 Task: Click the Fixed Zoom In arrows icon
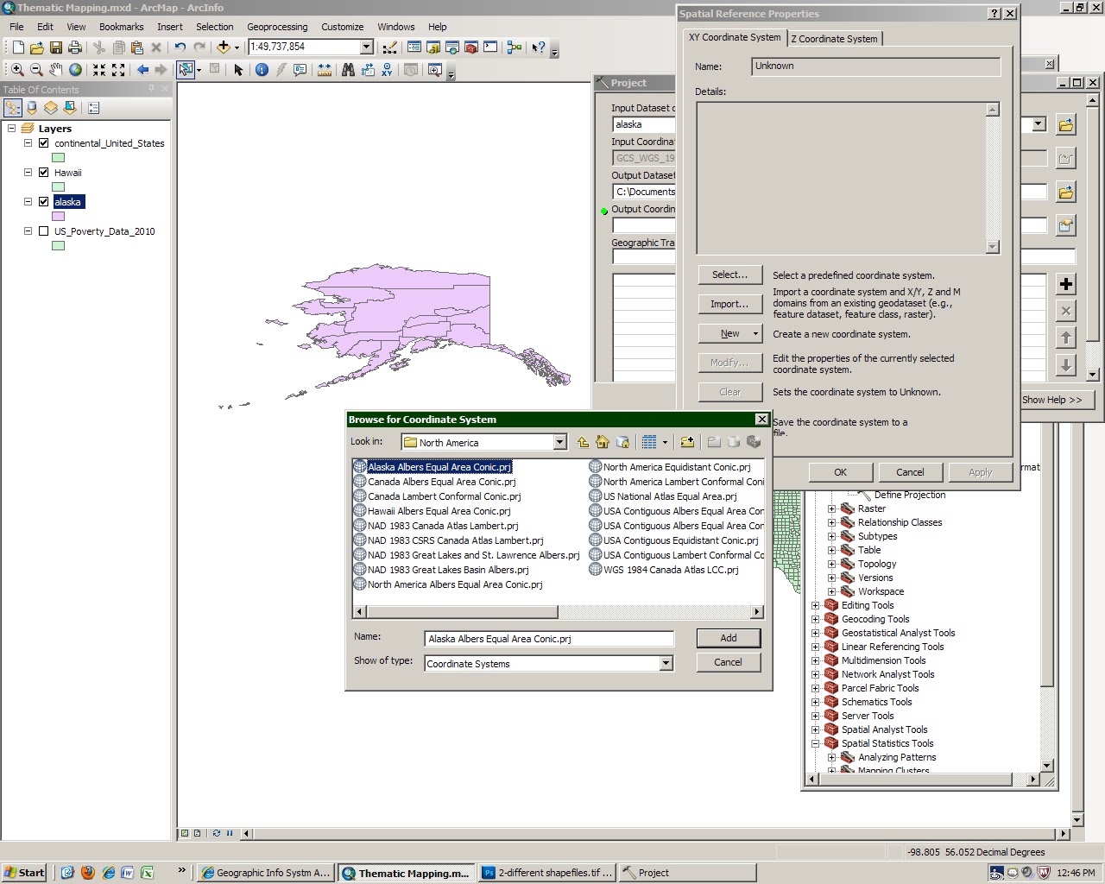(99, 70)
